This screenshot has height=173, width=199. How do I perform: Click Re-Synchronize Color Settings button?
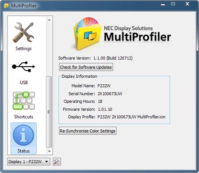click(88, 131)
